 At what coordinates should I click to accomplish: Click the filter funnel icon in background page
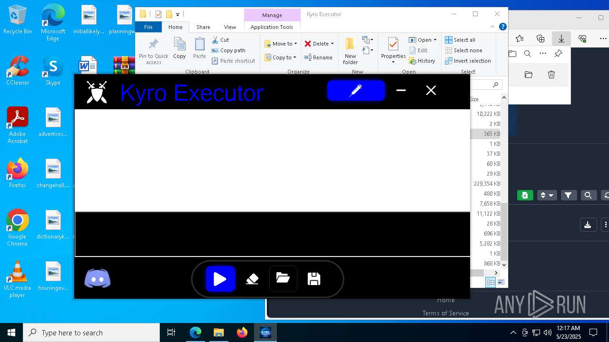click(568, 195)
